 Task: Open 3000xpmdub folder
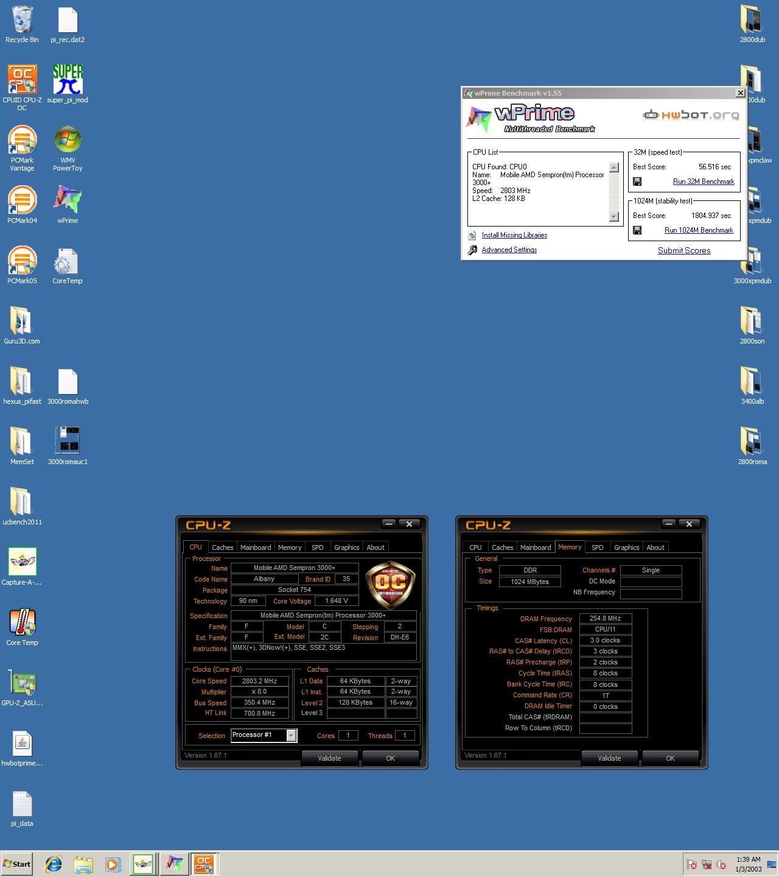click(x=752, y=265)
